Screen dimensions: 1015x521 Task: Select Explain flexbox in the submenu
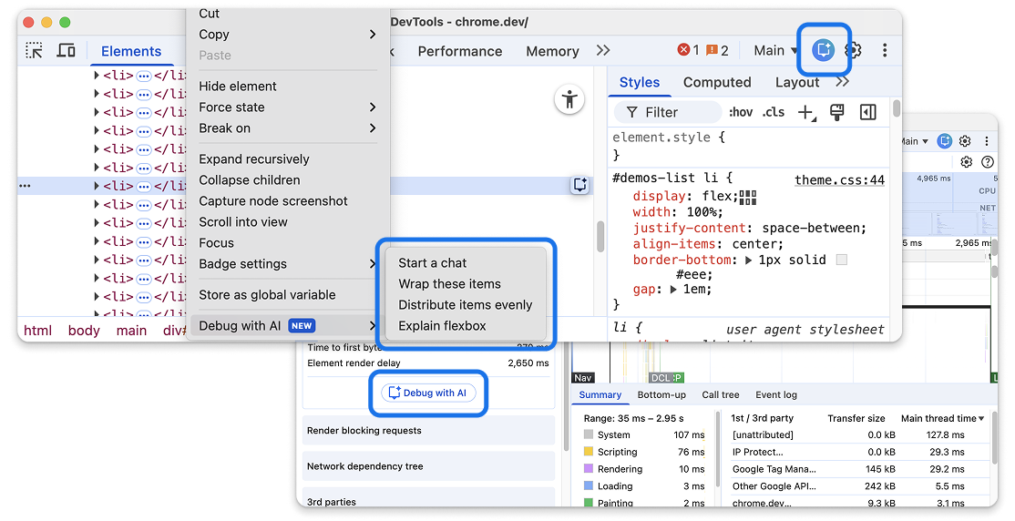(x=442, y=325)
